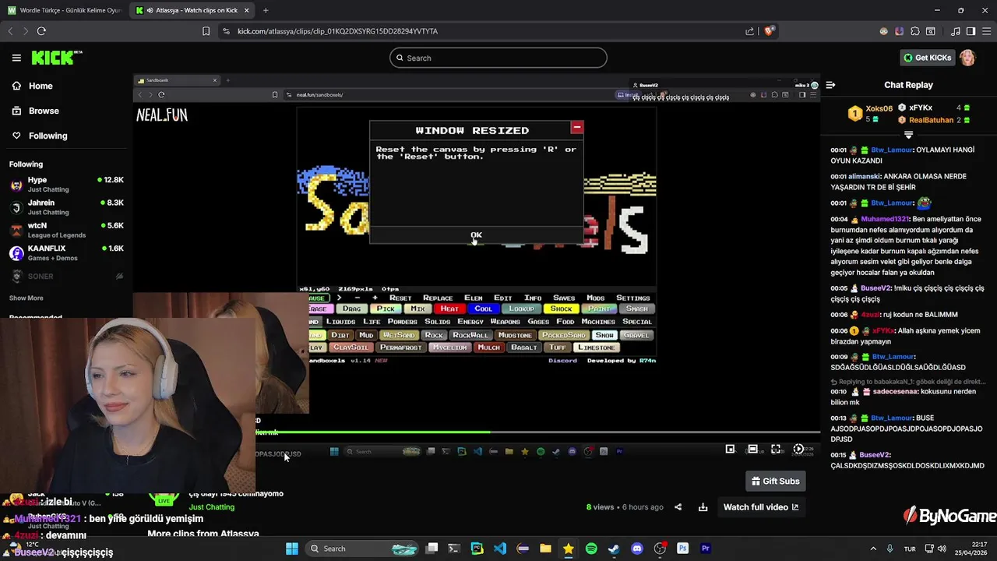Open the Settings menu in Sandboxels
997x561 pixels.
click(x=632, y=298)
